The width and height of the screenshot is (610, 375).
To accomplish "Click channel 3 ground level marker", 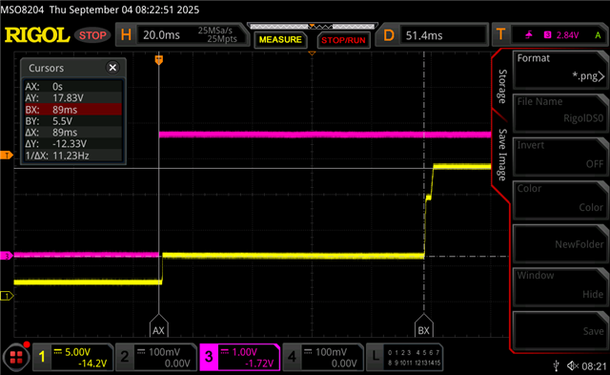I will coord(7,256).
